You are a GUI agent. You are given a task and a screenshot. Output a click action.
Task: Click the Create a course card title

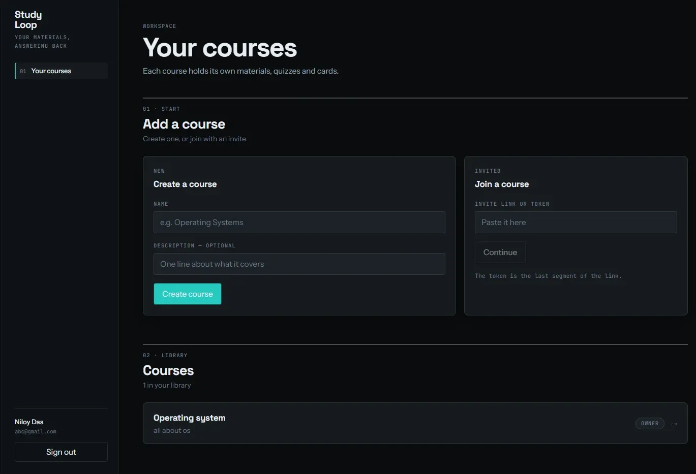[185, 184]
